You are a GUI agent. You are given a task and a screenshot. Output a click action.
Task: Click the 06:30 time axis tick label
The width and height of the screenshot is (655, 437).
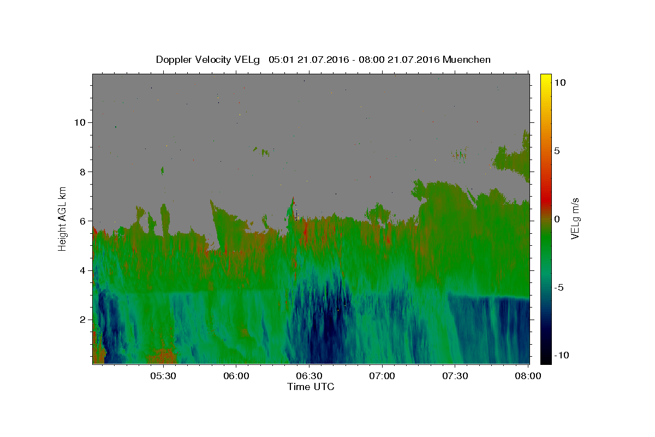coord(309,376)
